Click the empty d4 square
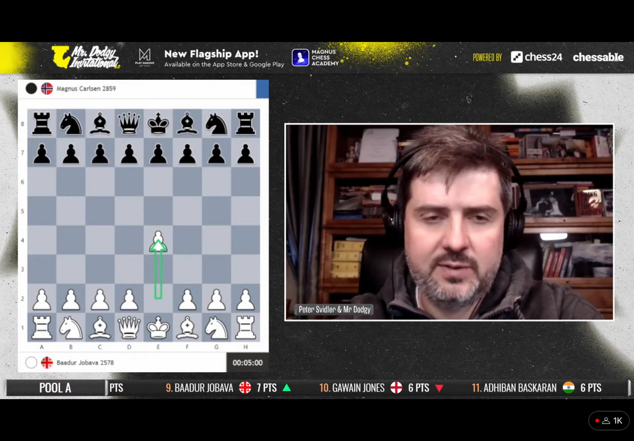Image resolution: width=634 pixels, height=441 pixels. [x=129, y=240]
